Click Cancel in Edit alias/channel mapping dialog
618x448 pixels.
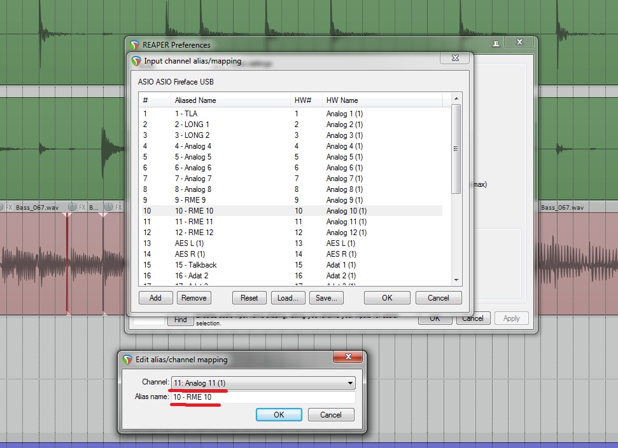tap(331, 414)
